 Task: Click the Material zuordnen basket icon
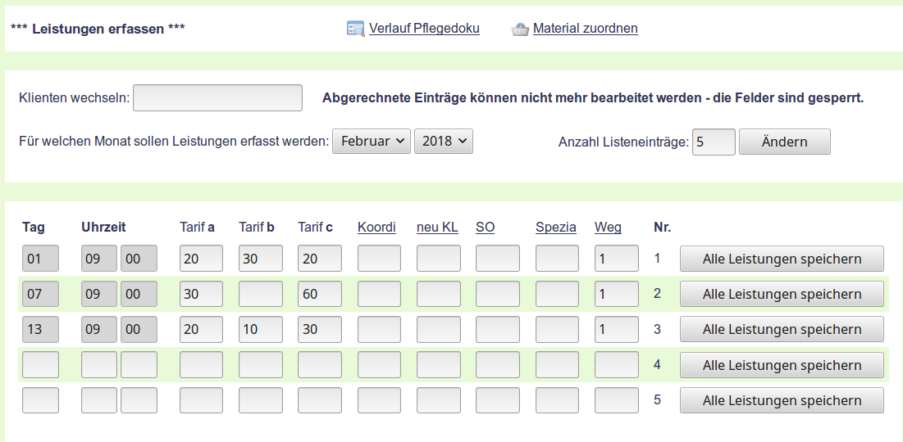pyautogui.click(x=520, y=29)
